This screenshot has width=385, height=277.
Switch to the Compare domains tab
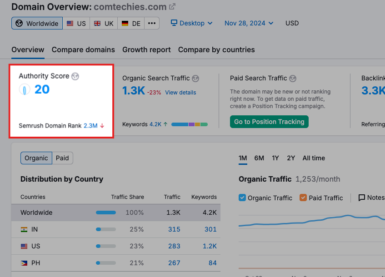click(83, 50)
